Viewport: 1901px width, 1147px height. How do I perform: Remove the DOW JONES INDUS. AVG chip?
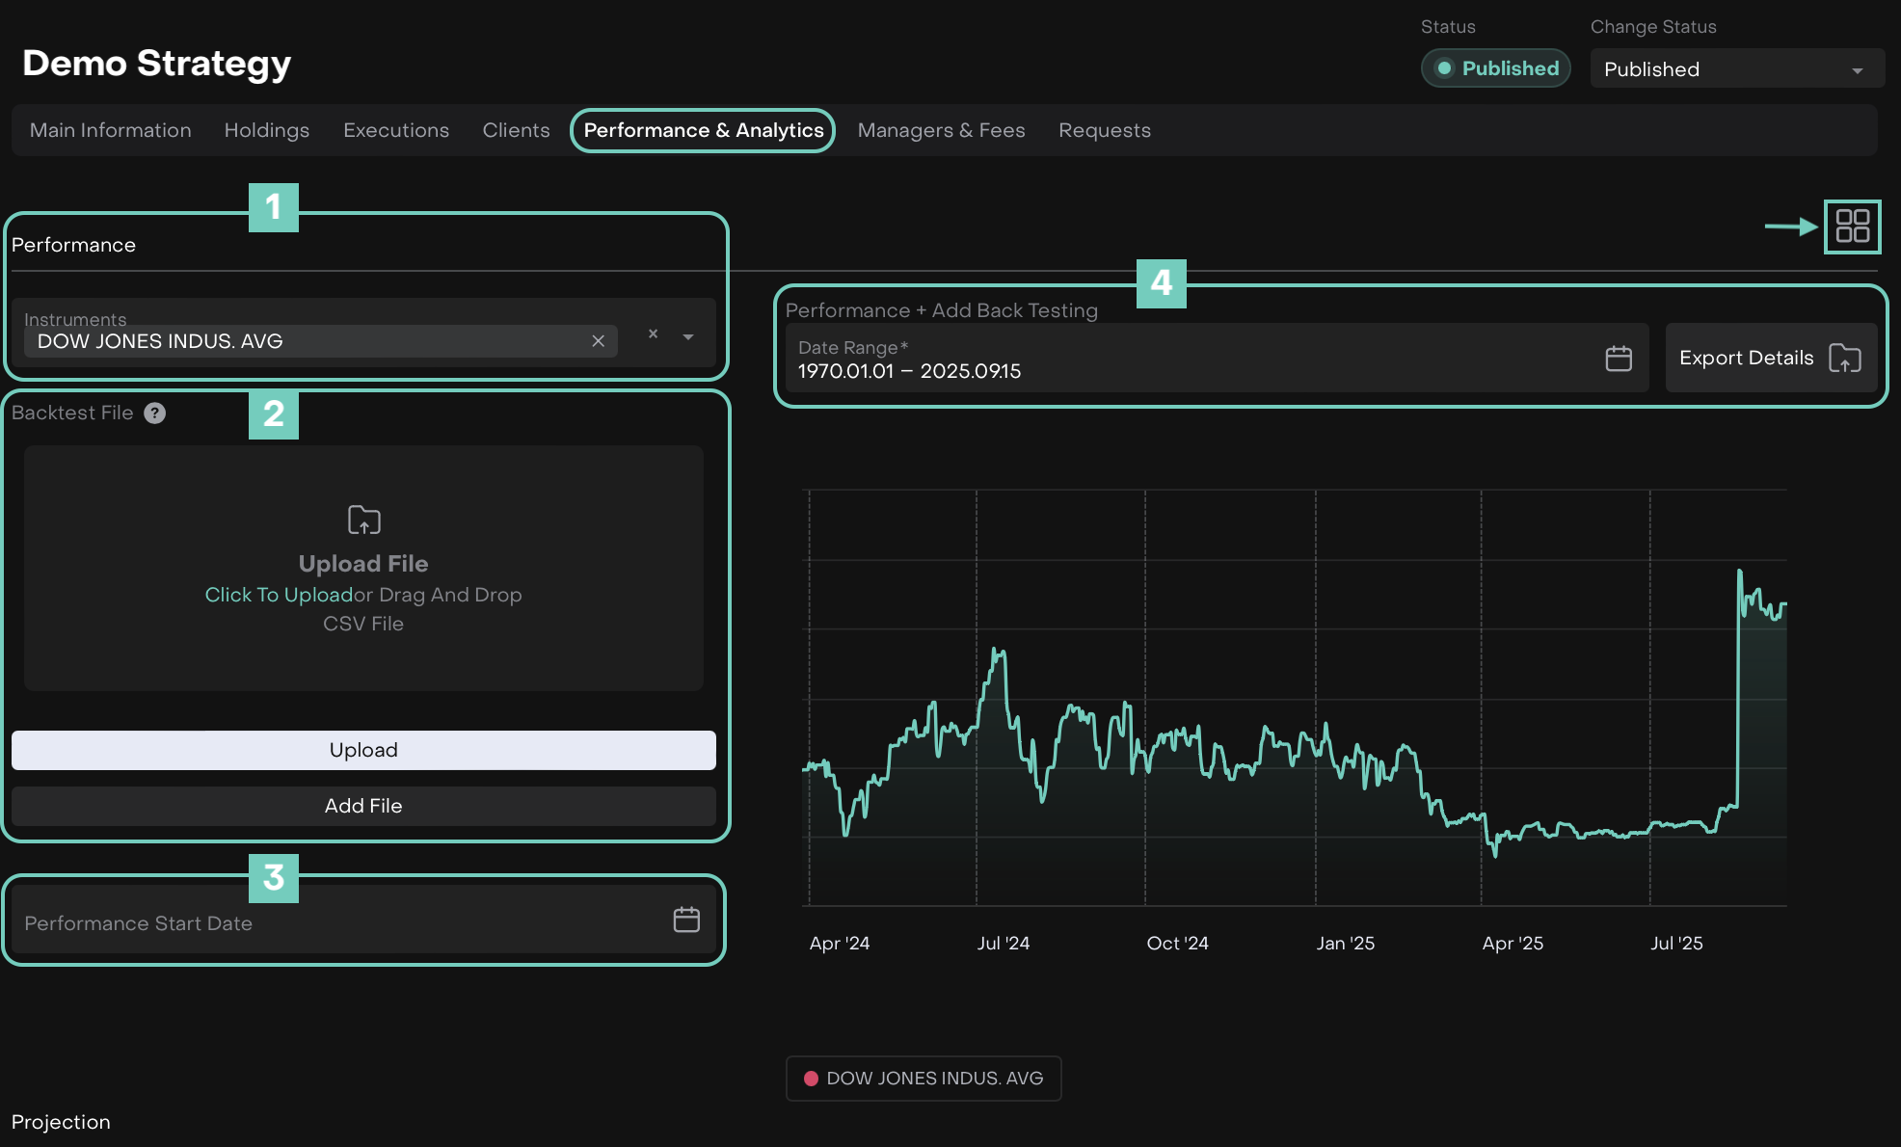598,341
